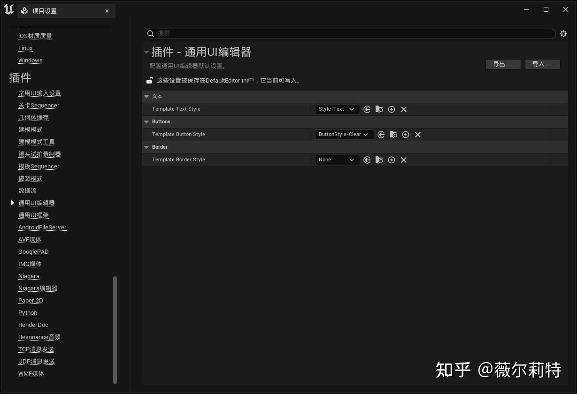
Task: Collapse the Border section header
Action: [x=147, y=147]
